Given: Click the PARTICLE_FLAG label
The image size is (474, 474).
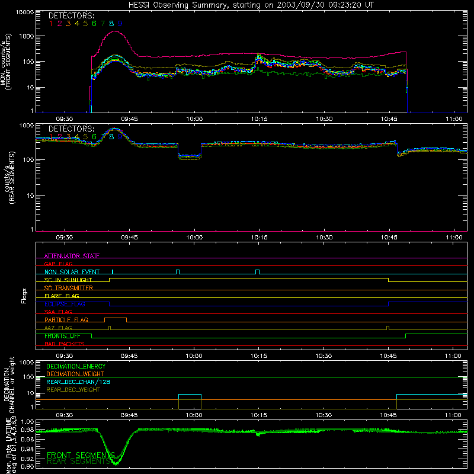Looking at the screenshot, I should click(66, 320).
